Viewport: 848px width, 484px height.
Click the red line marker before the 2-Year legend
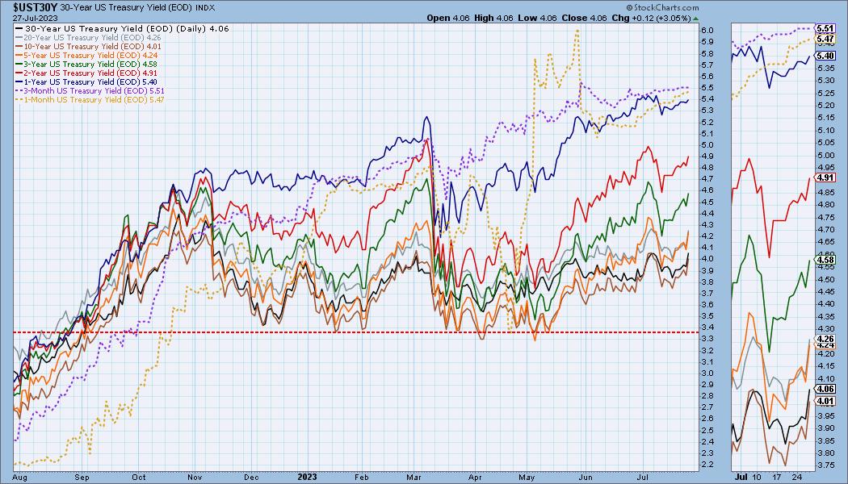pos(19,73)
